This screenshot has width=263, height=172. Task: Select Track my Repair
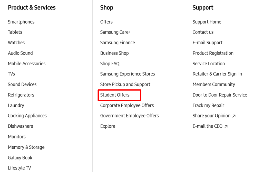coord(208,105)
